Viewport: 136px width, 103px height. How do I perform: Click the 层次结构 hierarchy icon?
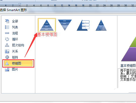[x=7, y=45]
